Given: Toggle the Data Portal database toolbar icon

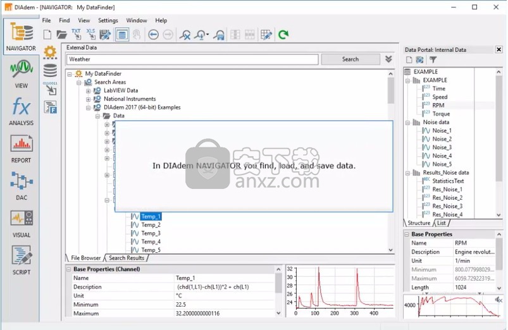Looking at the screenshot, I should pos(122,34).
